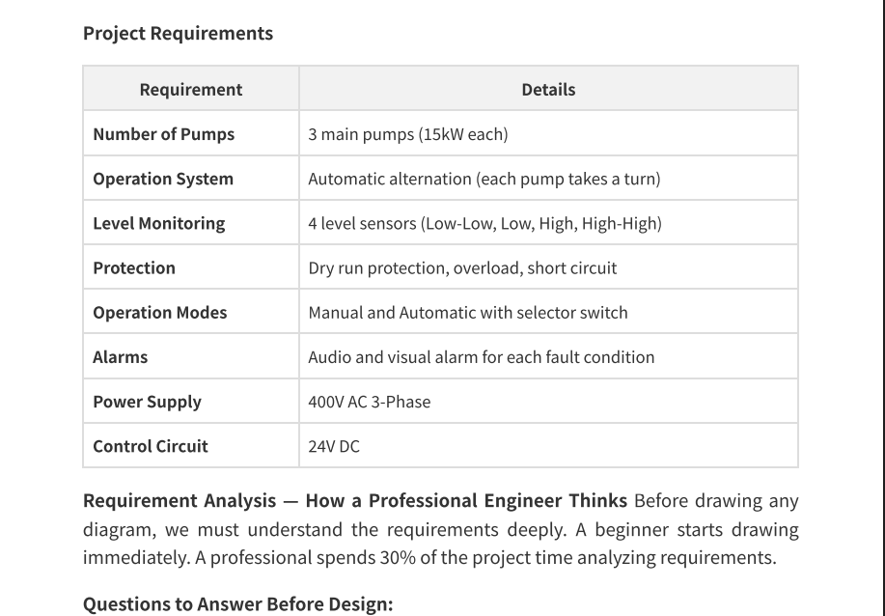Click the Automatic alternation details cell
Image resolution: width=885 pixels, height=616 pixels.
[548, 179]
